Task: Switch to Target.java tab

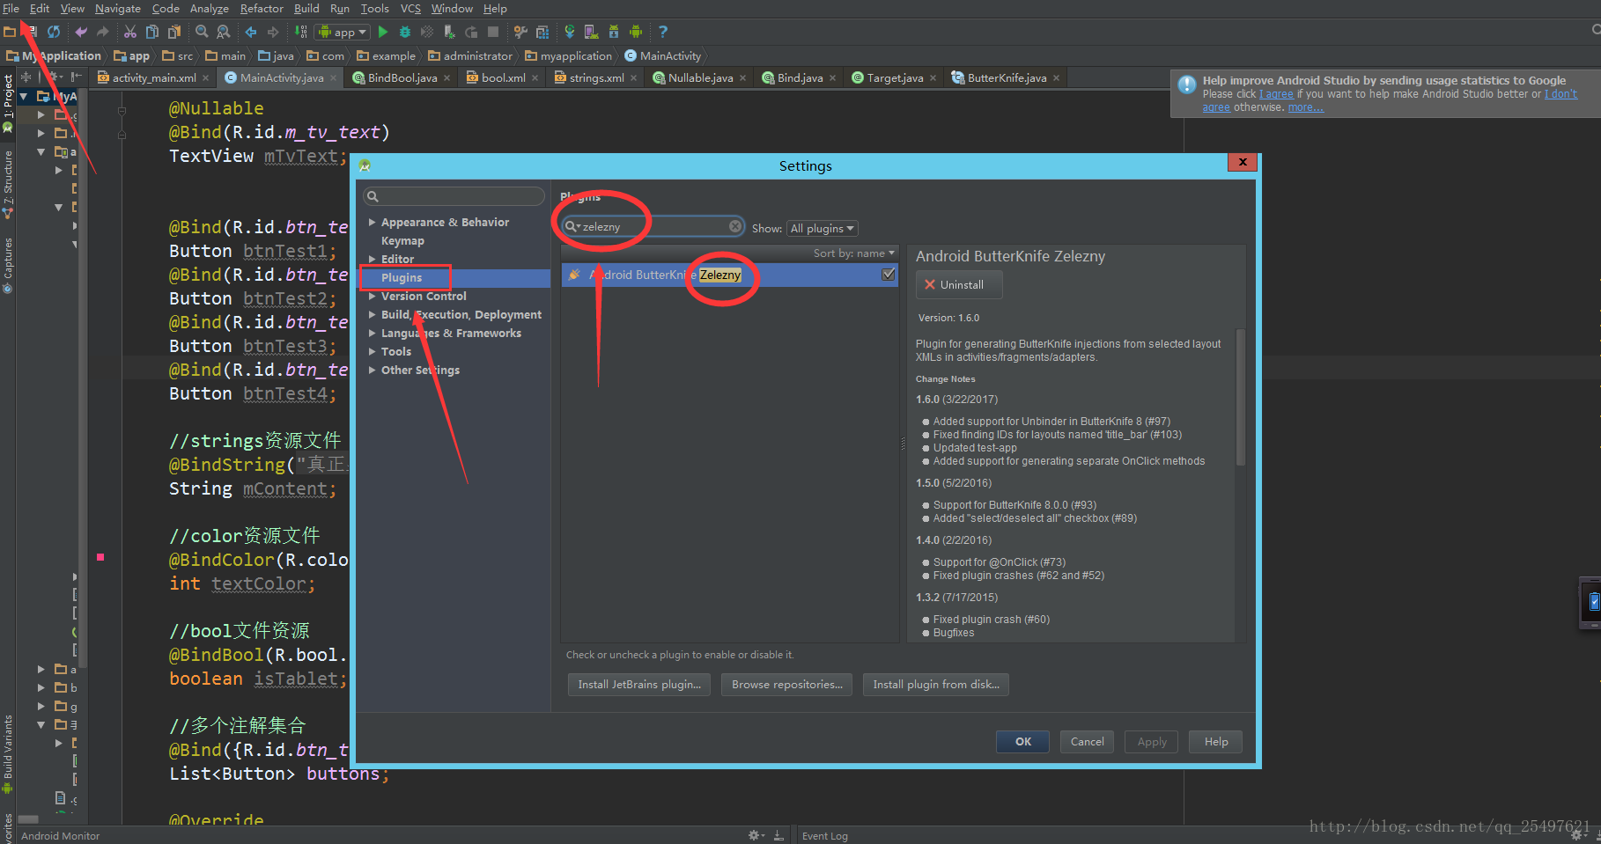Action: point(895,77)
